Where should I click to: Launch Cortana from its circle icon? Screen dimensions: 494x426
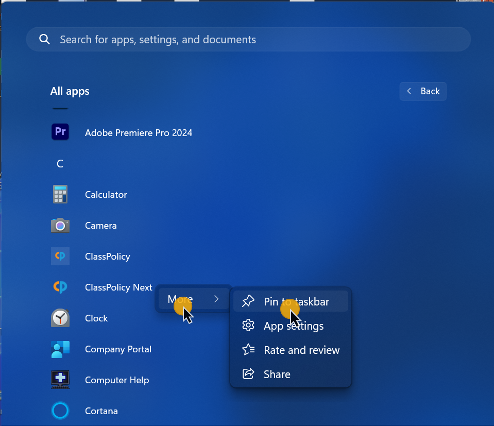point(60,411)
